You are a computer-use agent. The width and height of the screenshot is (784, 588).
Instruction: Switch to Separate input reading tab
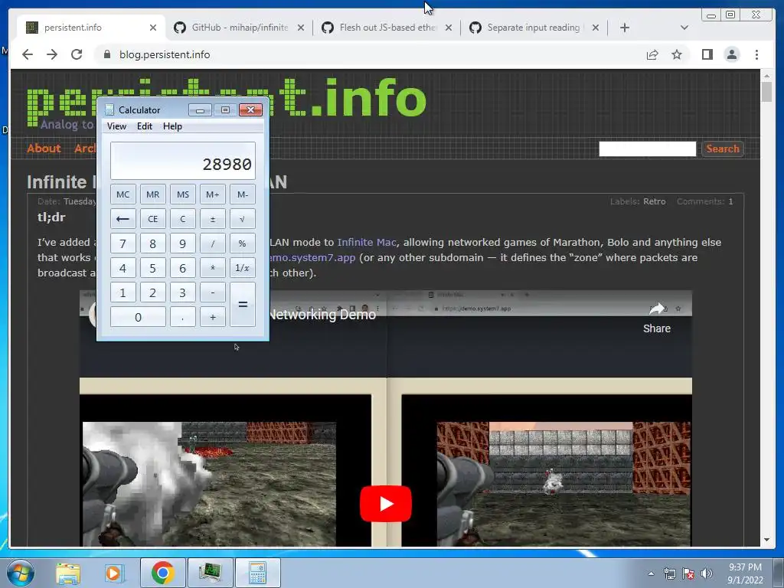534,28
